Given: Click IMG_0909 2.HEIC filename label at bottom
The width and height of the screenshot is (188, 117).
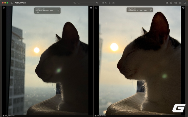Looking at the screenshot, I should tap(9, 116).
